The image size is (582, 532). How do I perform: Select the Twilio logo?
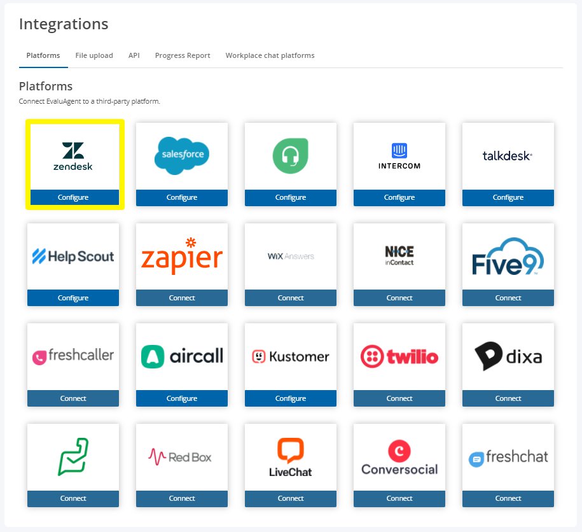pyautogui.click(x=399, y=356)
